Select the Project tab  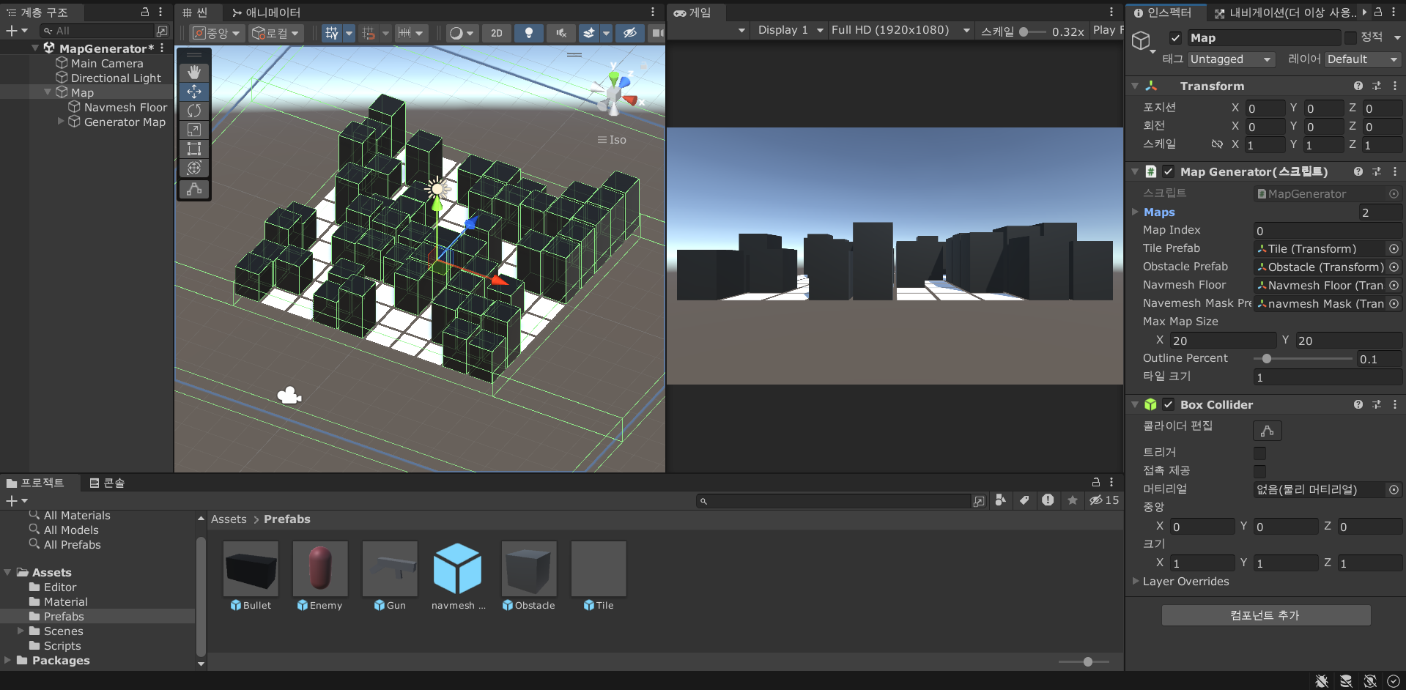(x=36, y=483)
